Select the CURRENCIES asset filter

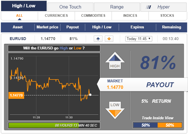tap(56, 16)
